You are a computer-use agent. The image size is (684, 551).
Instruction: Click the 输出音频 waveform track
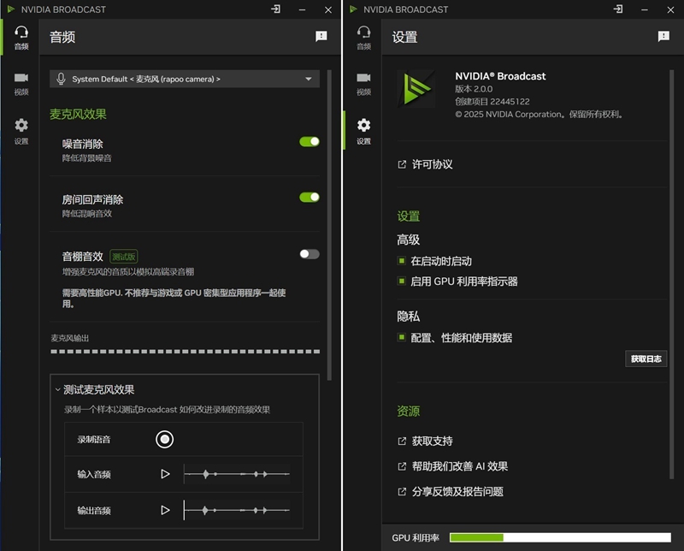click(x=238, y=510)
